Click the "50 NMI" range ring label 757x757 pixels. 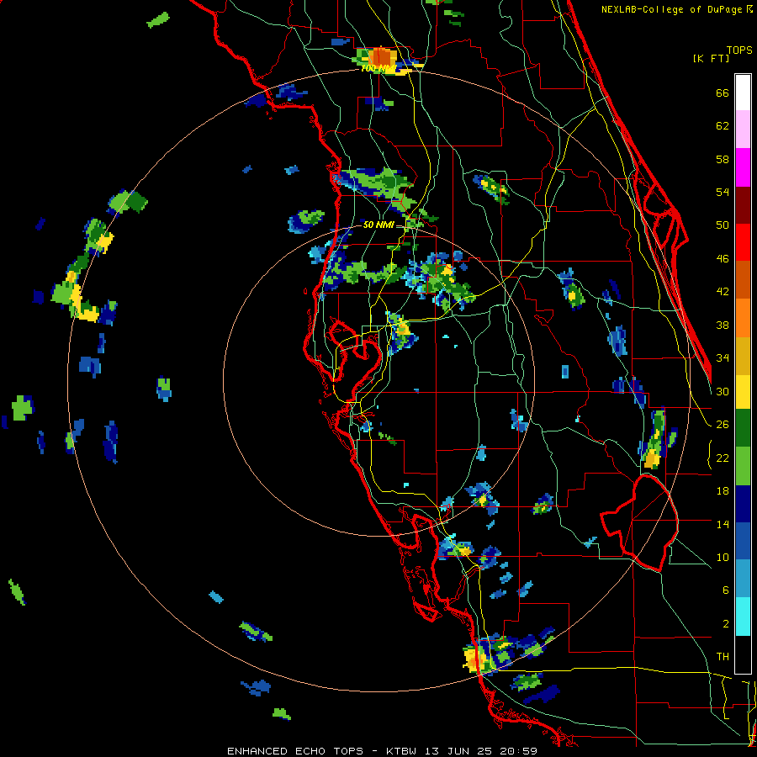point(378,225)
